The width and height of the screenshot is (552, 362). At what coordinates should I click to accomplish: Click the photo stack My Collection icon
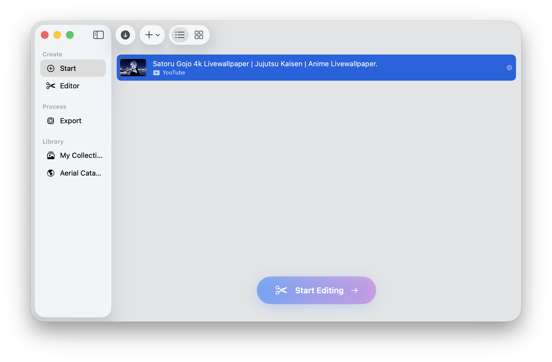(51, 155)
